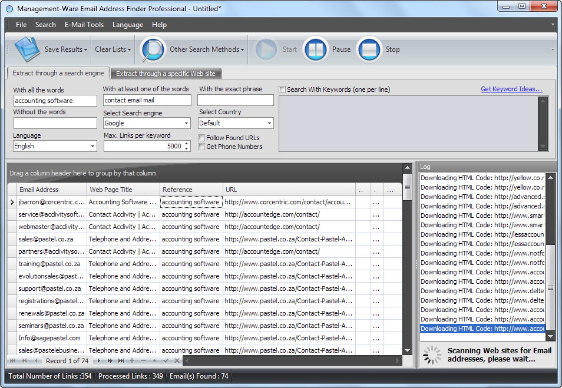Click the edit record triangle icon
Viewport: 562px width, 388px height.
154,361
